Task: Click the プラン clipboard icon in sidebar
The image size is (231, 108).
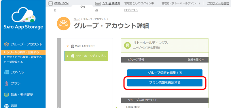Action: [x=7, y=83]
